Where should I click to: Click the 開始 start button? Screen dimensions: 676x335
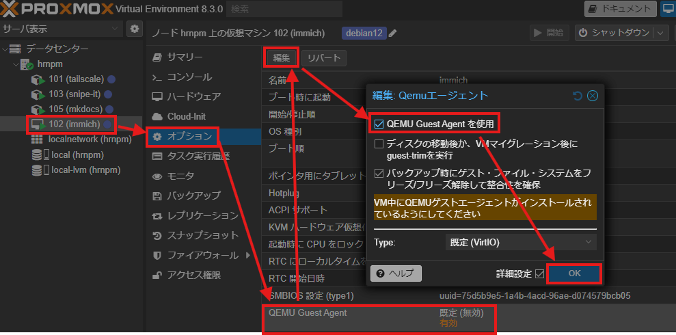[x=549, y=33]
